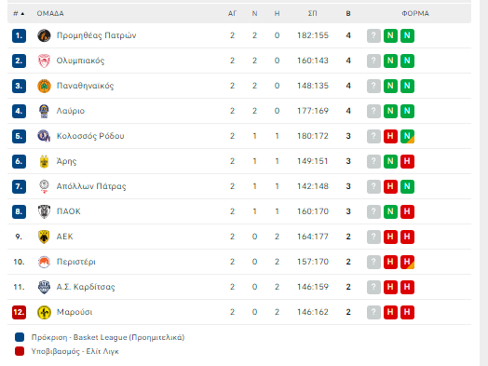Click Α.Σ. Καρδίτσας team name

click(x=86, y=287)
